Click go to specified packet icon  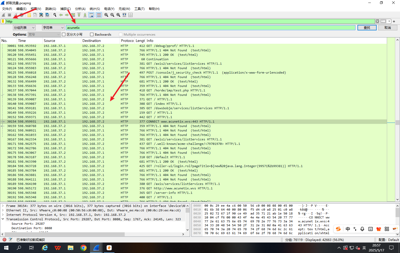tap(73, 15)
